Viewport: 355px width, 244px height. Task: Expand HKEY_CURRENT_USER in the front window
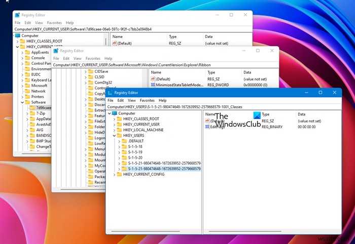pos(114,125)
